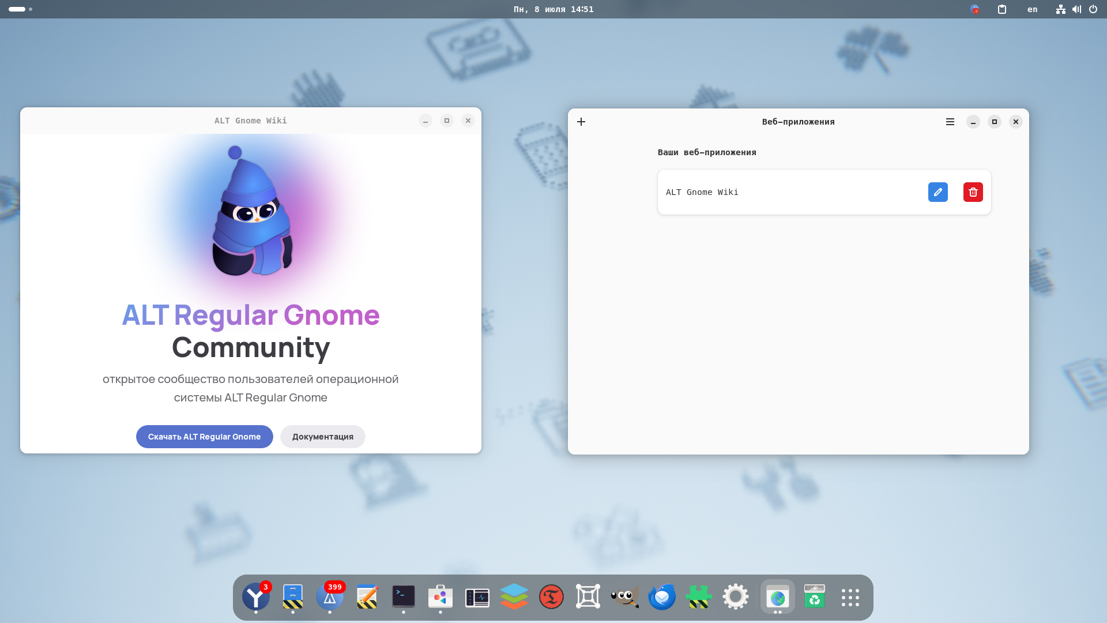
Task: Maximize the ALT Gnome Wiki window
Action: pyautogui.click(x=447, y=121)
